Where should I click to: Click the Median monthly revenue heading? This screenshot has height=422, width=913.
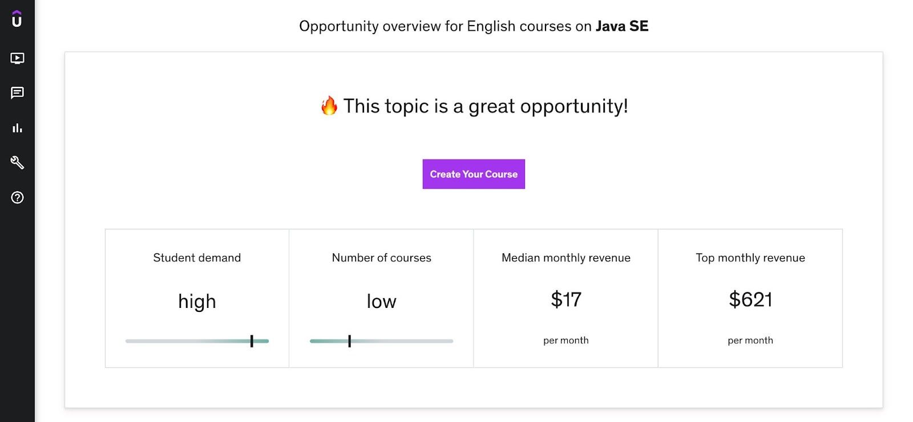point(565,258)
